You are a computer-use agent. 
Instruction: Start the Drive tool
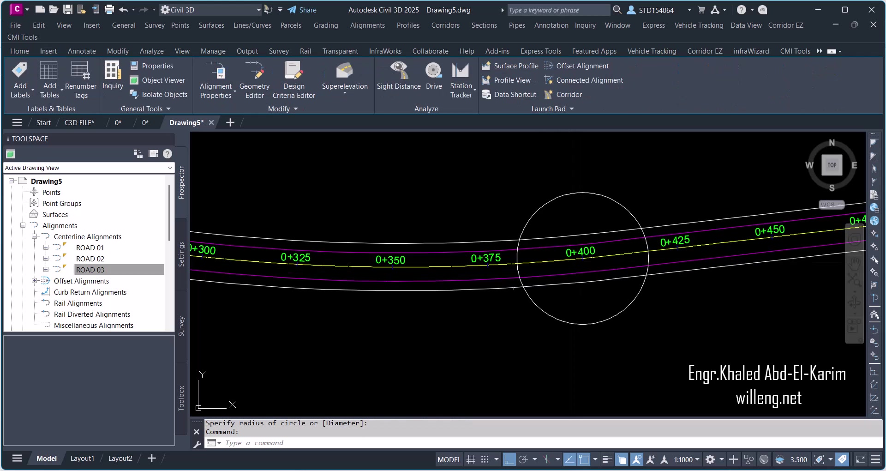click(x=434, y=76)
